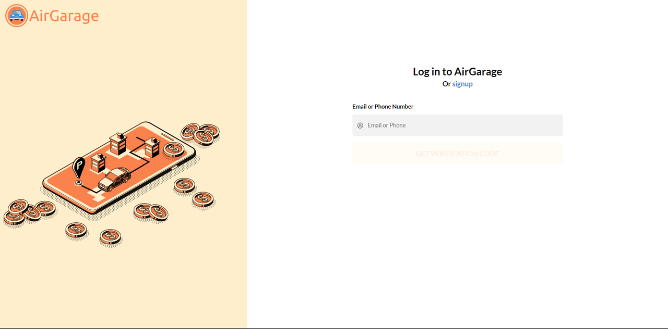Click the AirGarage brand name text

pyautogui.click(x=64, y=16)
